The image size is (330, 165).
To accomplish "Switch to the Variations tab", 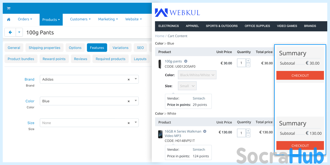I will click(x=120, y=48).
